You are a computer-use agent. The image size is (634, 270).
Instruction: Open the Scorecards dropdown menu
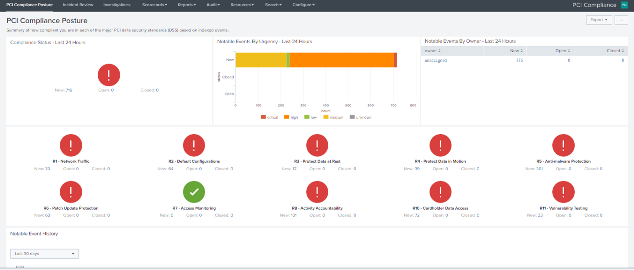pos(154,5)
